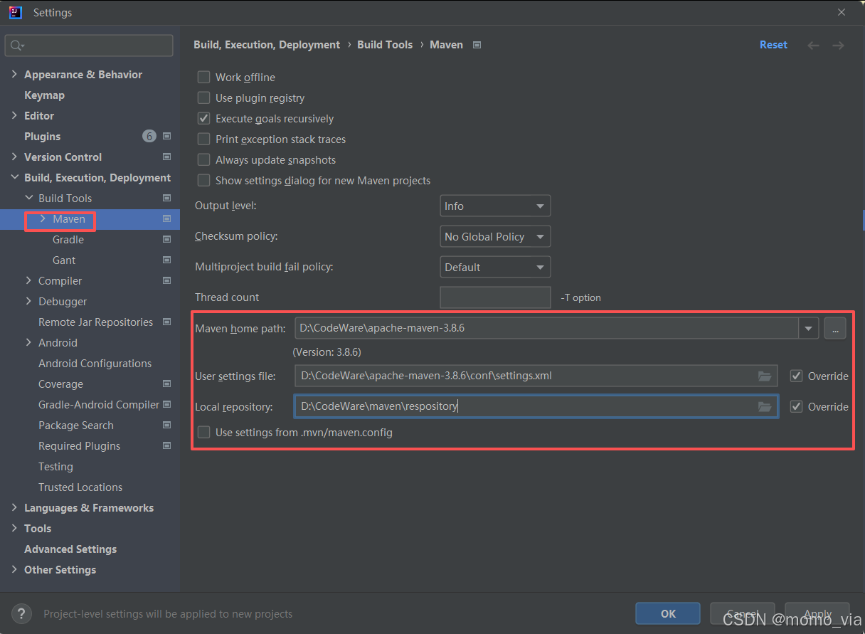
Task: Select Trusted Locations item
Action: (x=80, y=487)
